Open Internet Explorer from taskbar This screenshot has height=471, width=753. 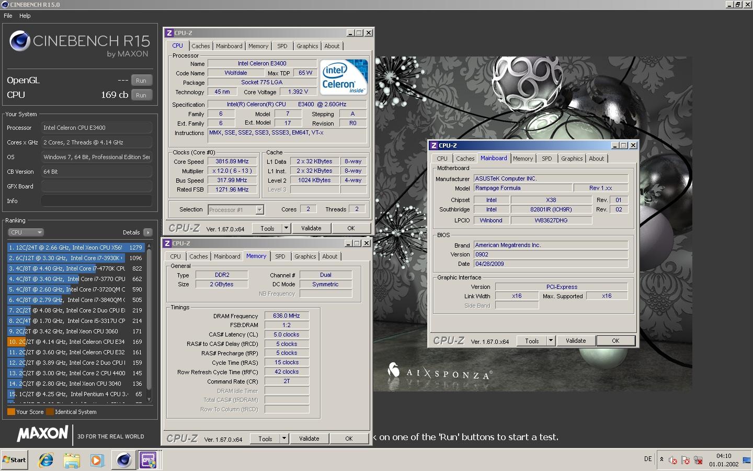point(46,460)
